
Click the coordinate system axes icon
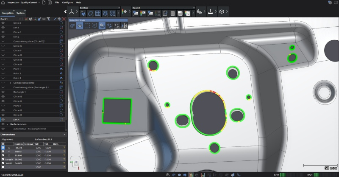pyautogui.click(x=72, y=13)
